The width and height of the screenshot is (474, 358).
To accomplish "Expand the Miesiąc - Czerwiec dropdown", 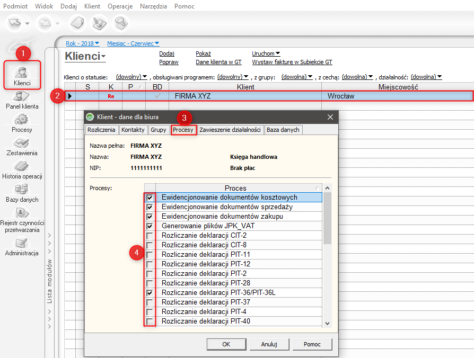I will [x=133, y=43].
